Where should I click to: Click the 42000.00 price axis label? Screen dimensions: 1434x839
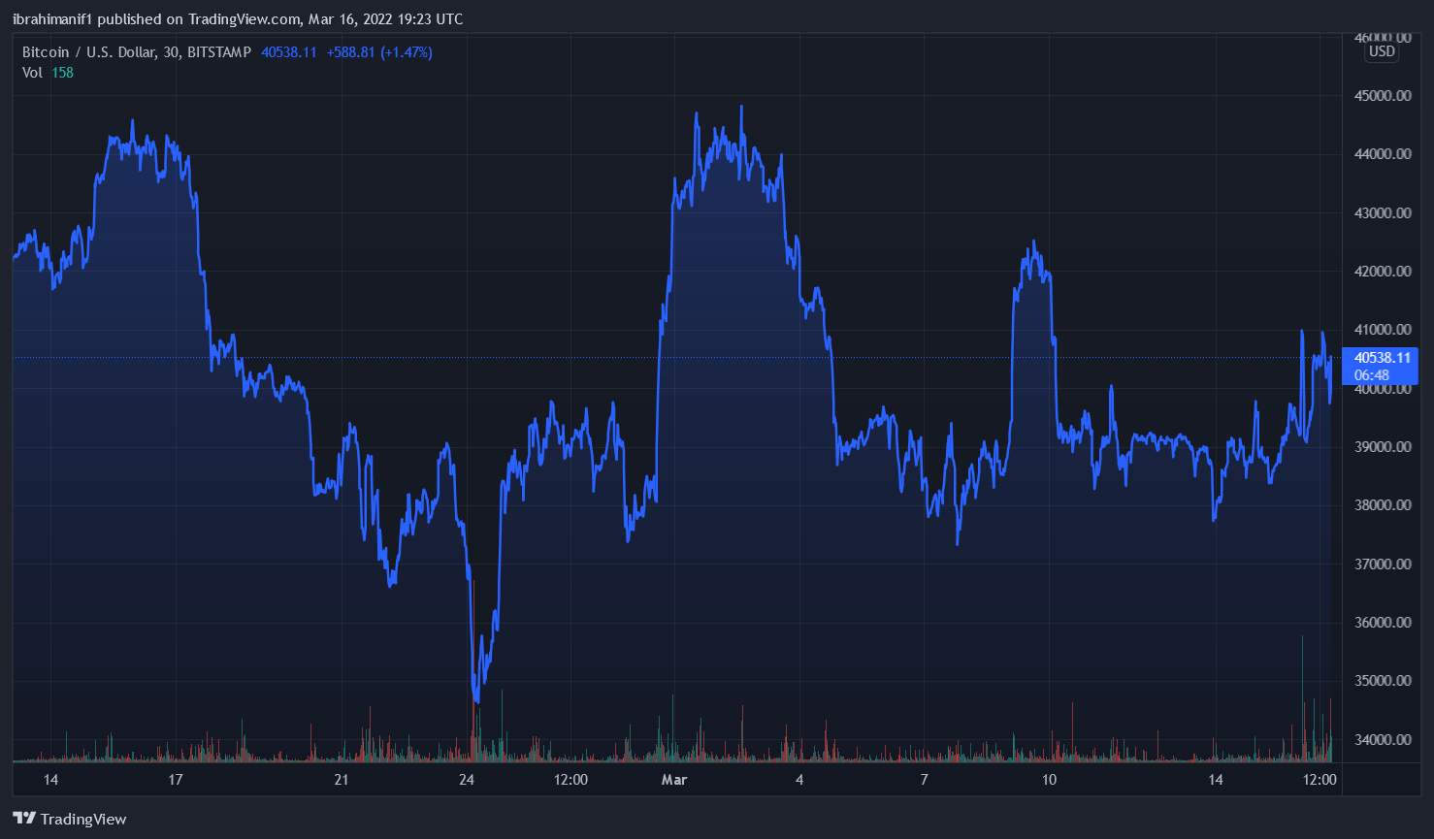coord(1383,272)
